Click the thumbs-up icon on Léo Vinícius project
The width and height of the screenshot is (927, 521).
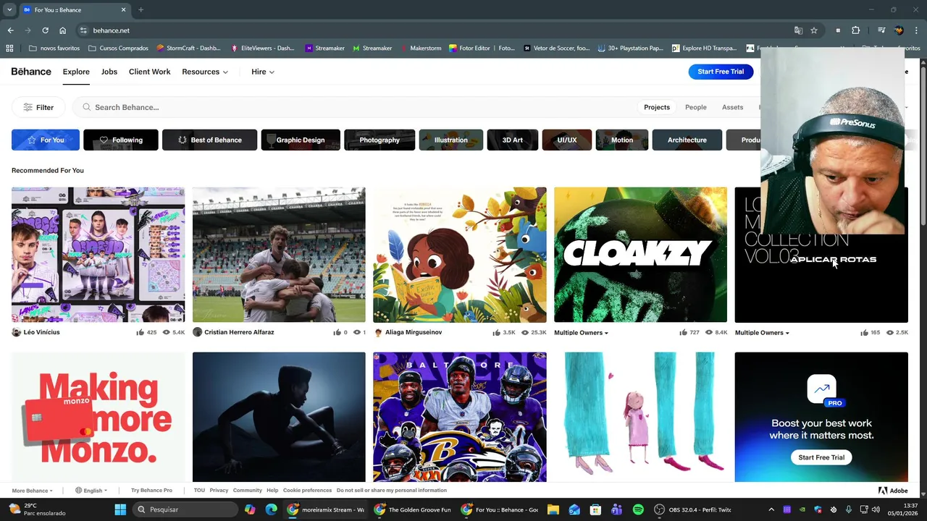pyautogui.click(x=140, y=332)
